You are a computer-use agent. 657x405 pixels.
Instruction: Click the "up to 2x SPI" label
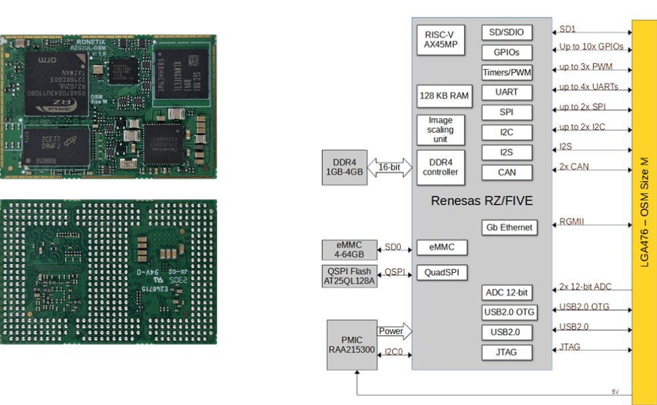coord(583,107)
